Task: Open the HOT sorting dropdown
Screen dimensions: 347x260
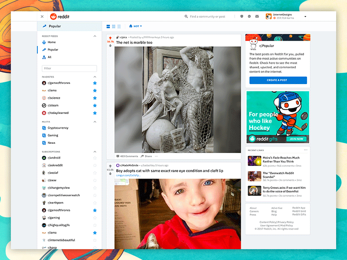Action: coord(135,26)
